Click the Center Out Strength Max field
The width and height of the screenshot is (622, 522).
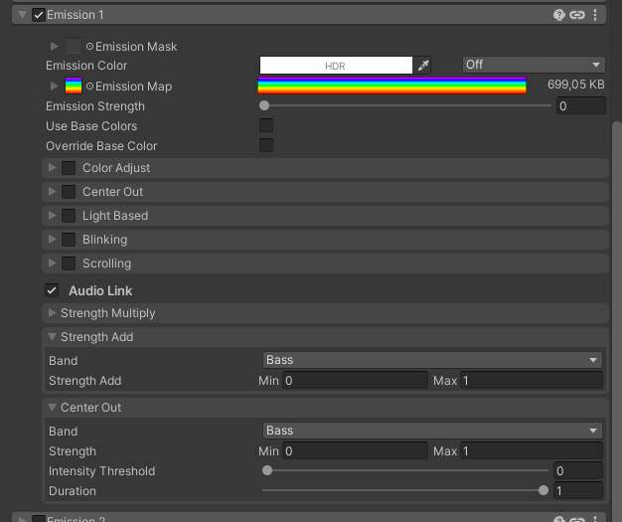(x=532, y=451)
